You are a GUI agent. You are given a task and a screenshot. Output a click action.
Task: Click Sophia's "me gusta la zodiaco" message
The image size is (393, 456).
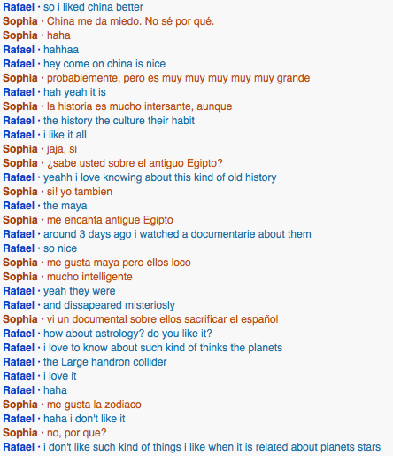[x=94, y=405]
